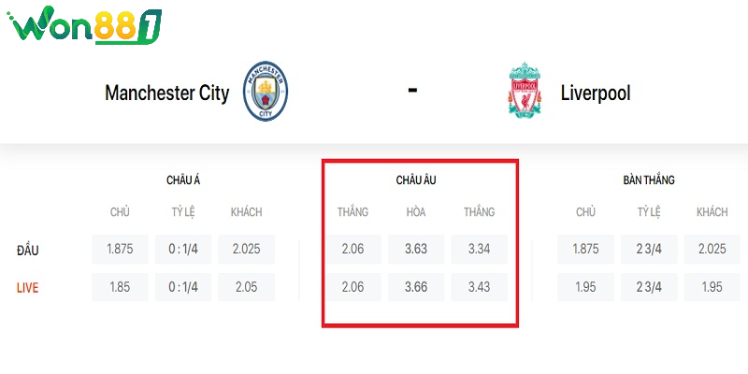This screenshot has width=748, height=374.
Task: Click opening away win odds 3.34
Action: coord(479,250)
